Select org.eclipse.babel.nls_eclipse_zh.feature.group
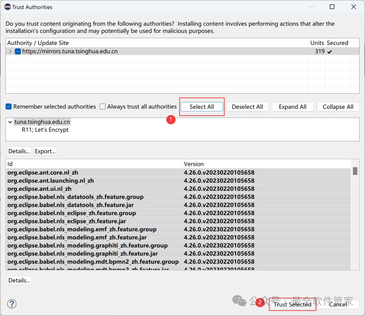The height and width of the screenshot is (316, 365). pos(178,213)
